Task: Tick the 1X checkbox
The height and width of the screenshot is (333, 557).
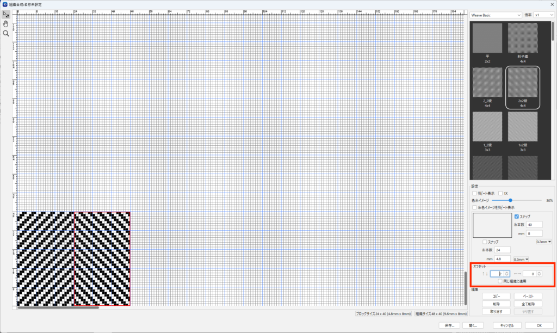Action: (x=500, y=193)
